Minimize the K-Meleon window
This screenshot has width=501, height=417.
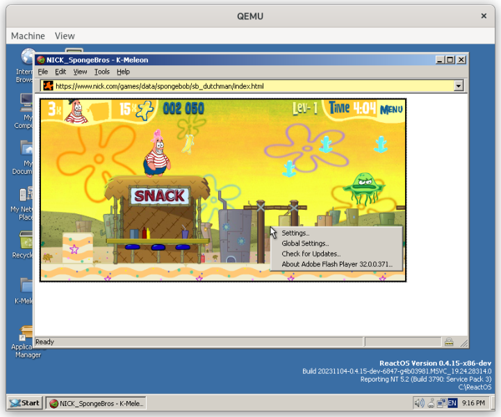440,60
